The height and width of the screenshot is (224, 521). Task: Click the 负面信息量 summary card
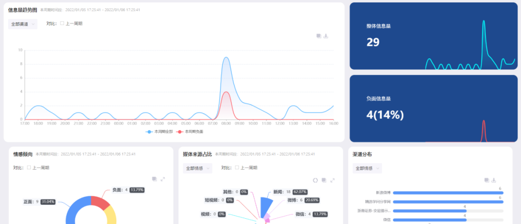(x=433, y=108)
